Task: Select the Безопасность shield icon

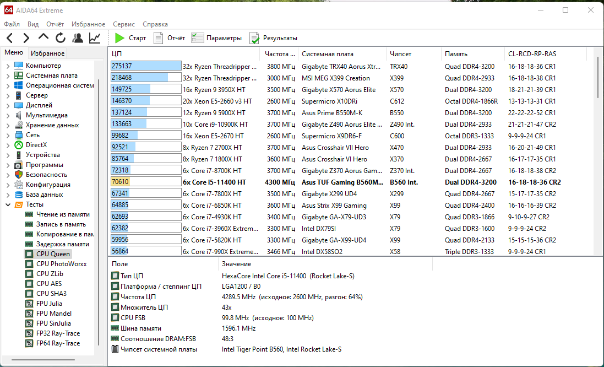Action: 19,175
